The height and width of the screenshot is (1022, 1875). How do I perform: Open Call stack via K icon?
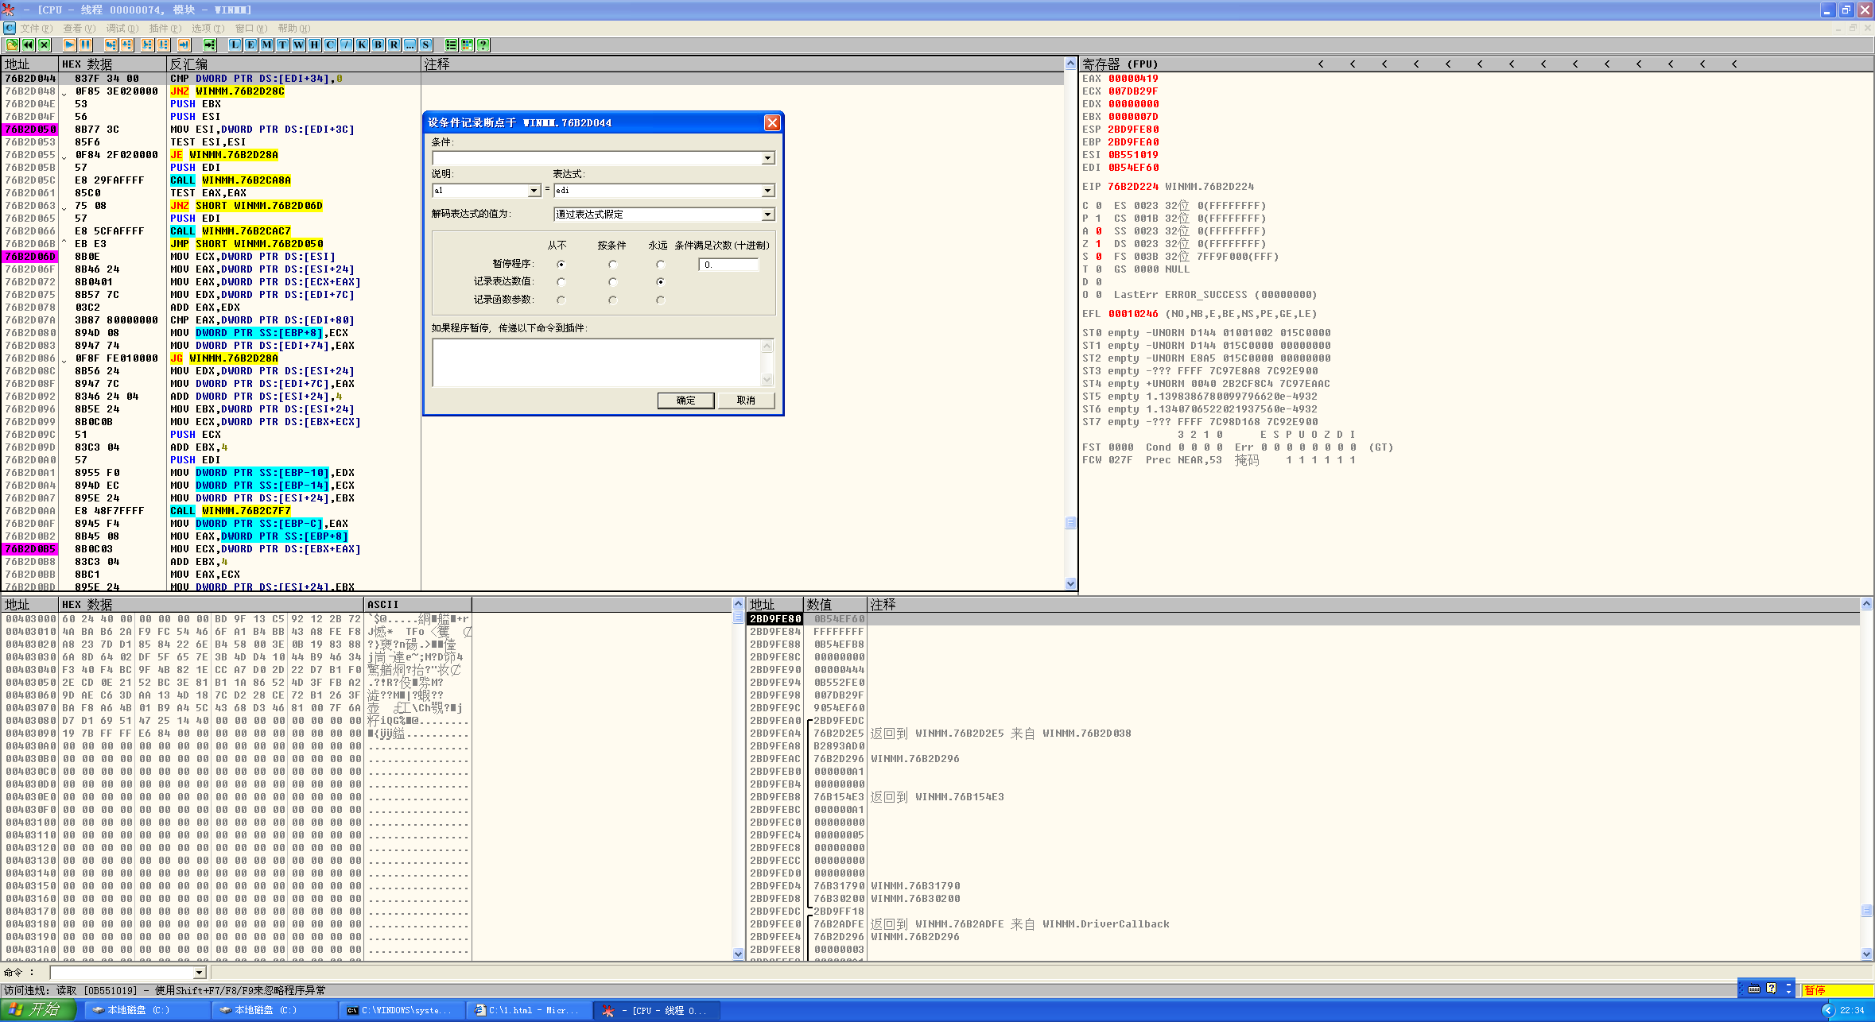(362, 45)
